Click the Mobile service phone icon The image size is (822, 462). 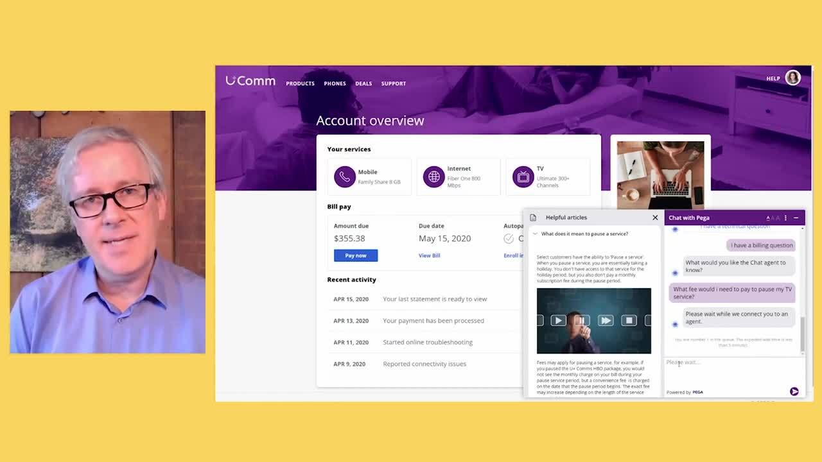click(344, 176)
